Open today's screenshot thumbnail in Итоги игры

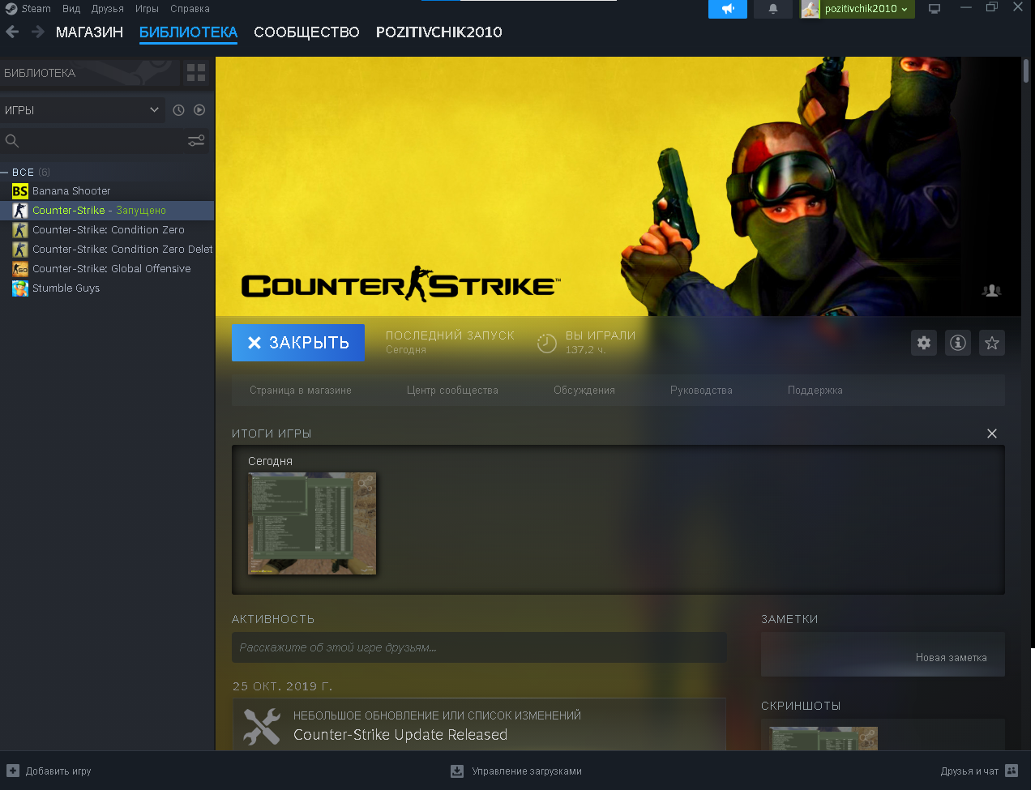(312, 523)
